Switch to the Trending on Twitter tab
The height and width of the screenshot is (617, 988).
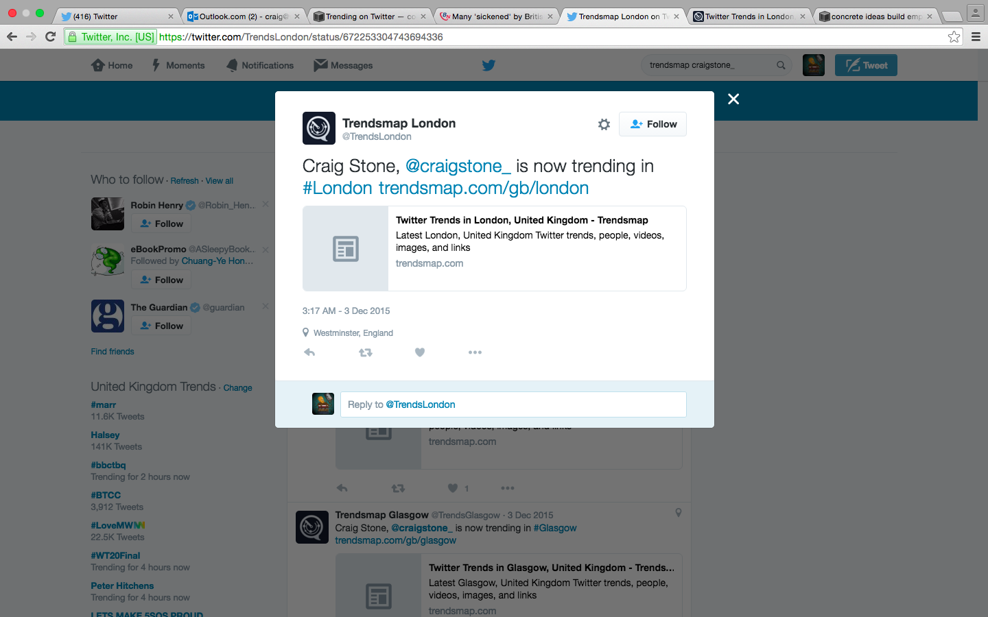(x=368, y=16)
